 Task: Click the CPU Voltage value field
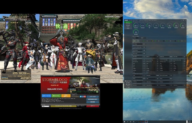point(144,44)
